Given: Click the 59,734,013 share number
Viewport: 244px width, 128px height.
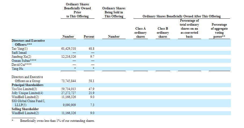Looking at the screenshot, I should pos(68,89).
